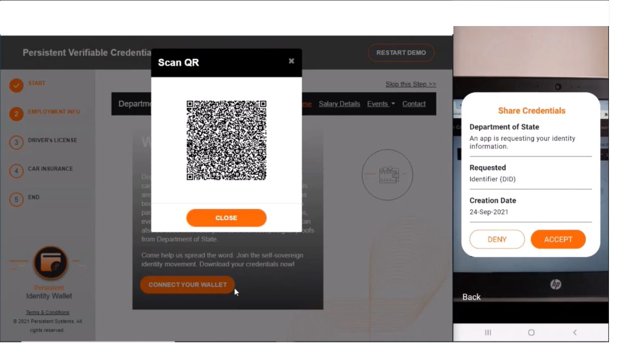Click the orange CLOSE button
The width and height of the screenshot is (642, 361).
coord(226,218)
